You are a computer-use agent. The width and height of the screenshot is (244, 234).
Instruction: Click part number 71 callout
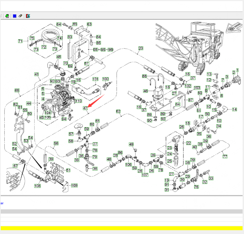(x=20, y=41)
